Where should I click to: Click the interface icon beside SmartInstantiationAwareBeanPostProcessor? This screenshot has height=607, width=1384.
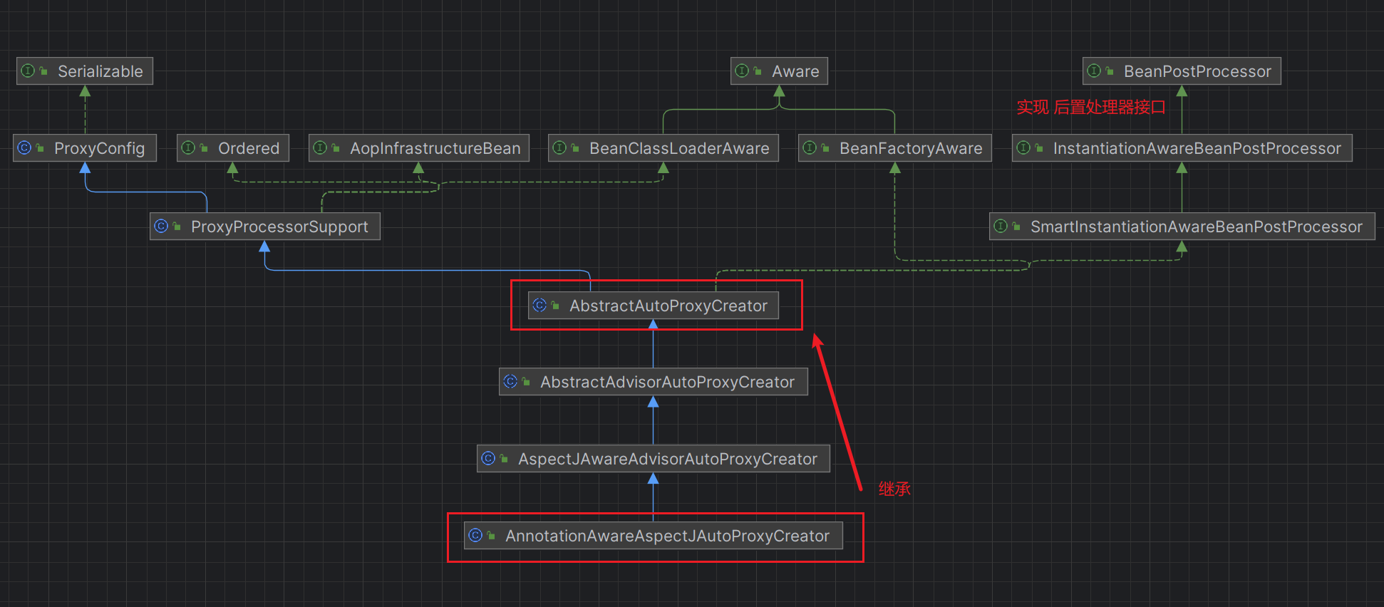[1001, 226]
